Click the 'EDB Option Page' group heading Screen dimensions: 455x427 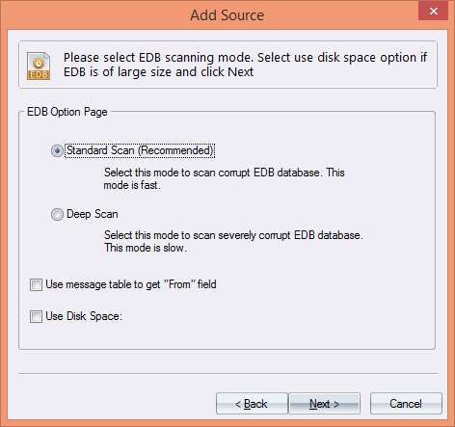[x=67, y=112]
